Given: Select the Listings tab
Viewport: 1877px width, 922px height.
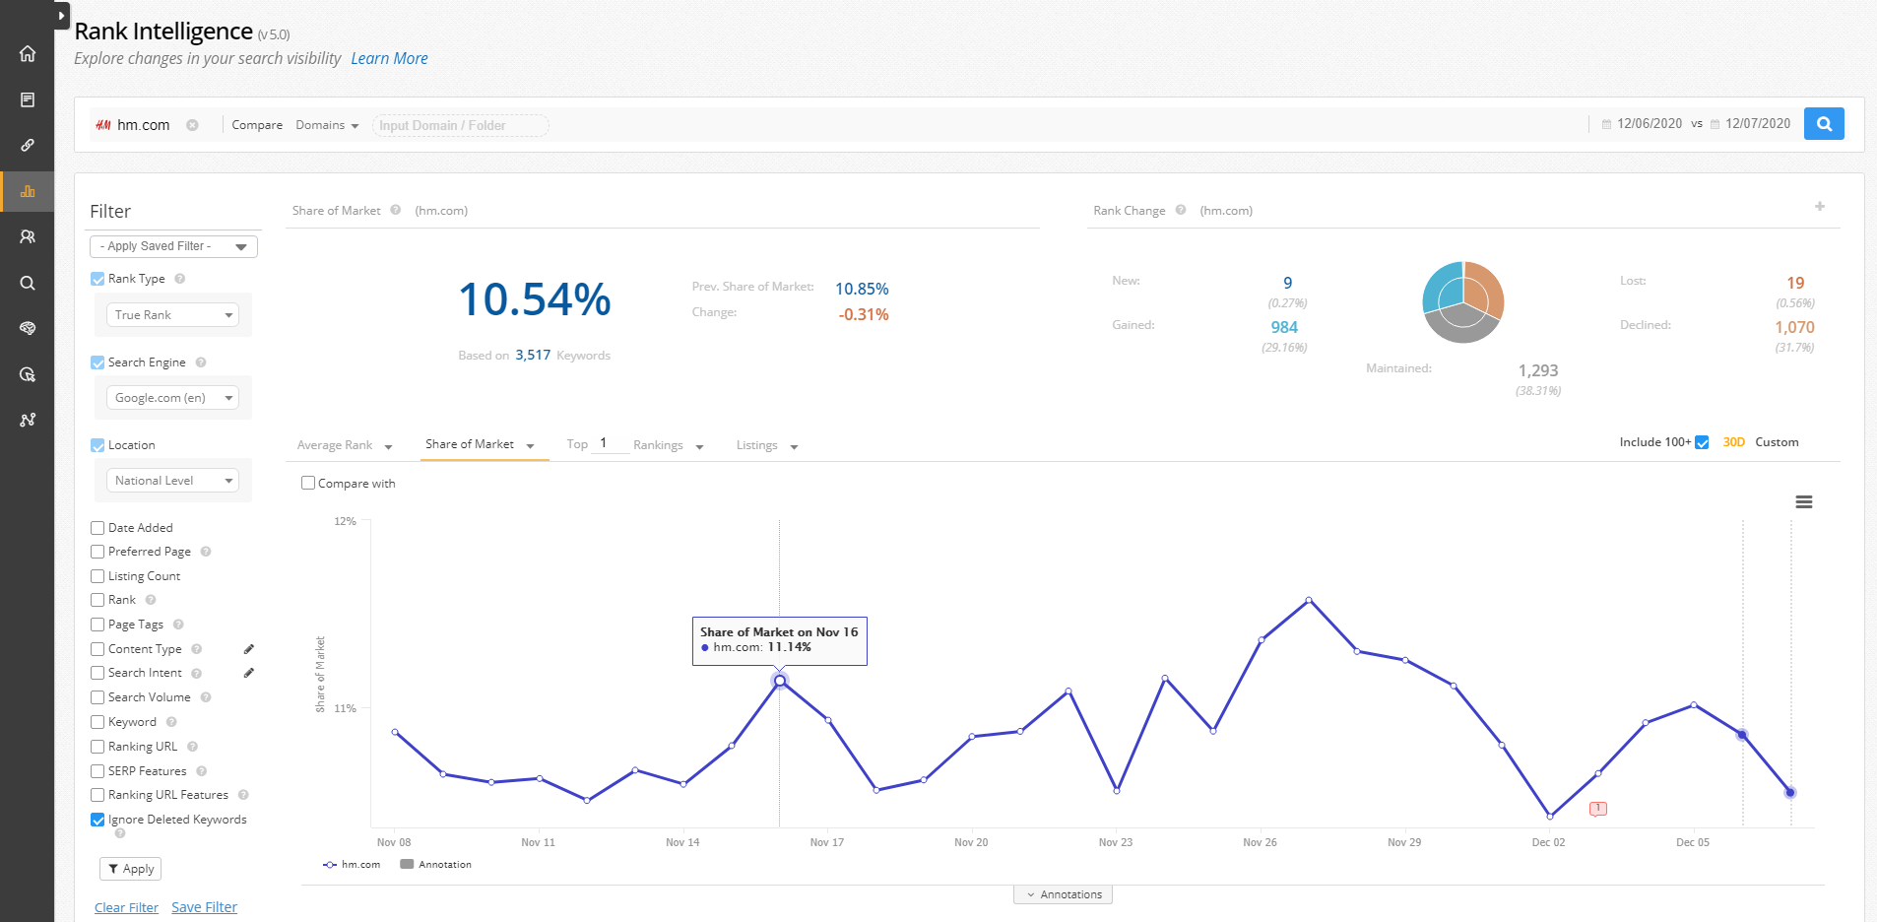Looking at the screenshot, I should coord(767,445).
